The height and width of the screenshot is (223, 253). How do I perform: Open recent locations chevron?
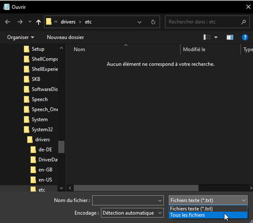[x=30, y=22]
